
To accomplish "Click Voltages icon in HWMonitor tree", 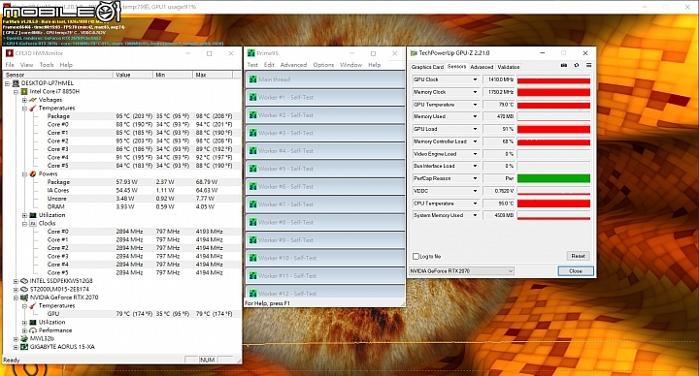I will pyautogui.click(x=33, y=100).
